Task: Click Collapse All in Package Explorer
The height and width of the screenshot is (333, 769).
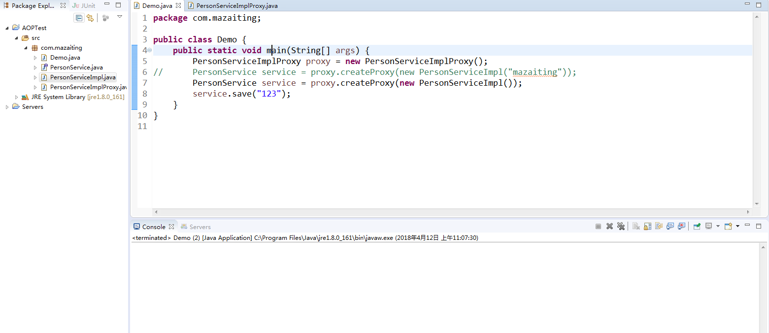Action: point(78,18)
